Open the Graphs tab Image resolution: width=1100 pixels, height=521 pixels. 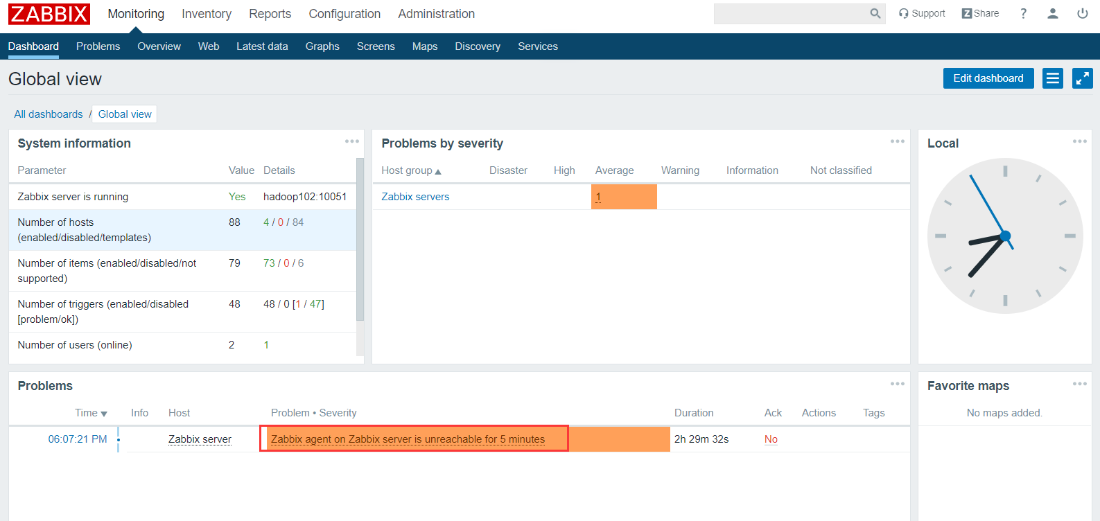322,46
